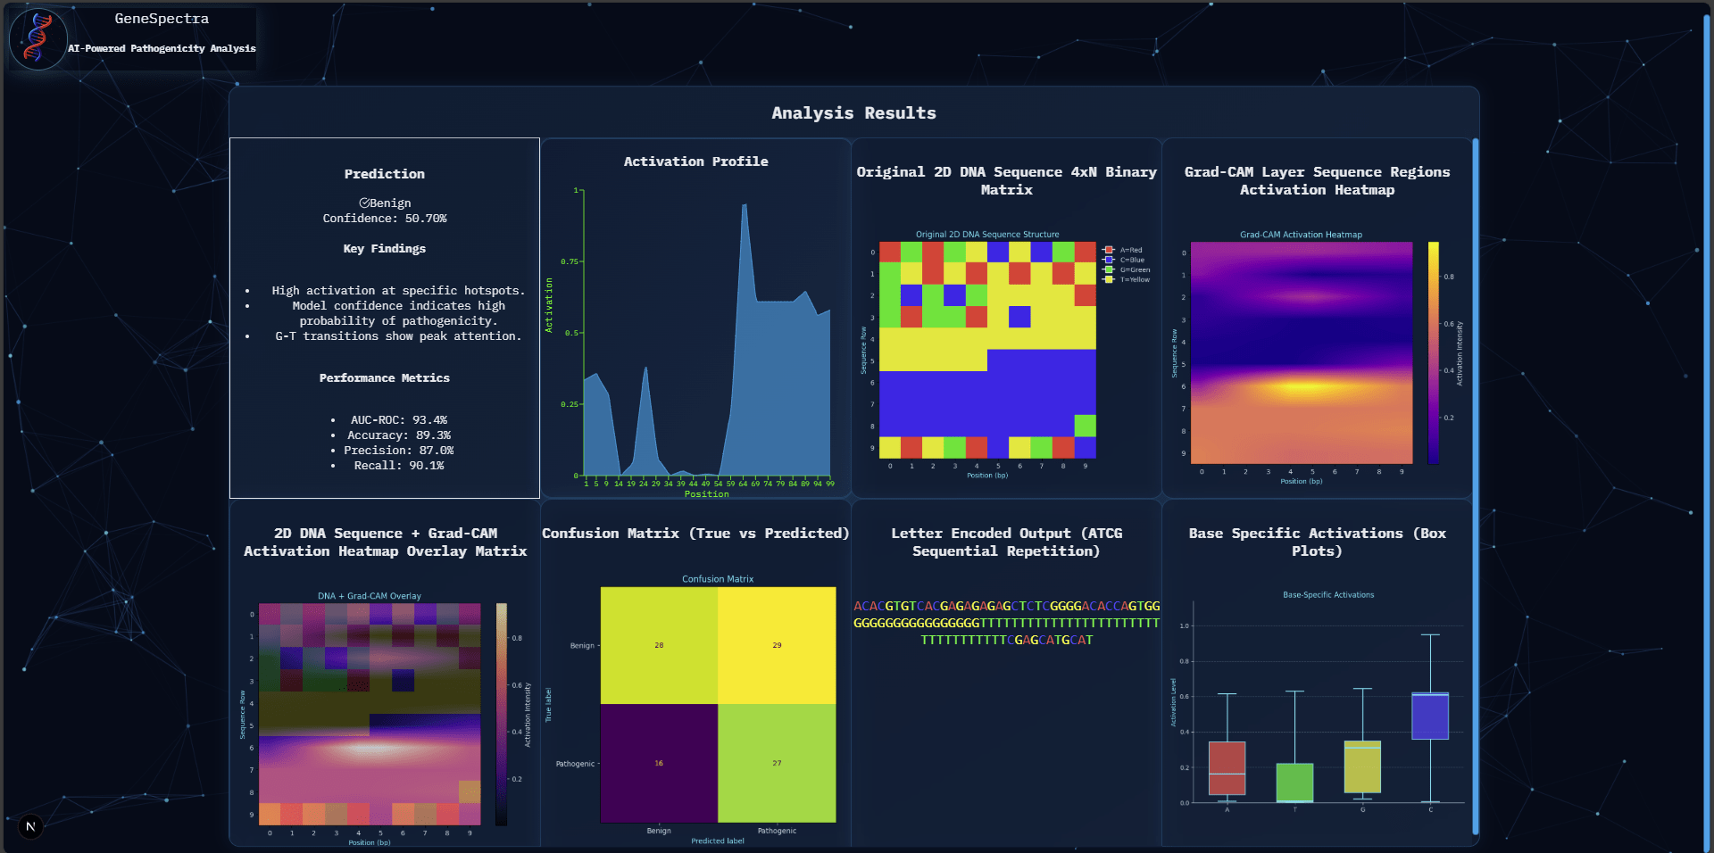Screen dimensions: 1714x853
Task: Click the Benign checkmark icon
Action: 364,203
